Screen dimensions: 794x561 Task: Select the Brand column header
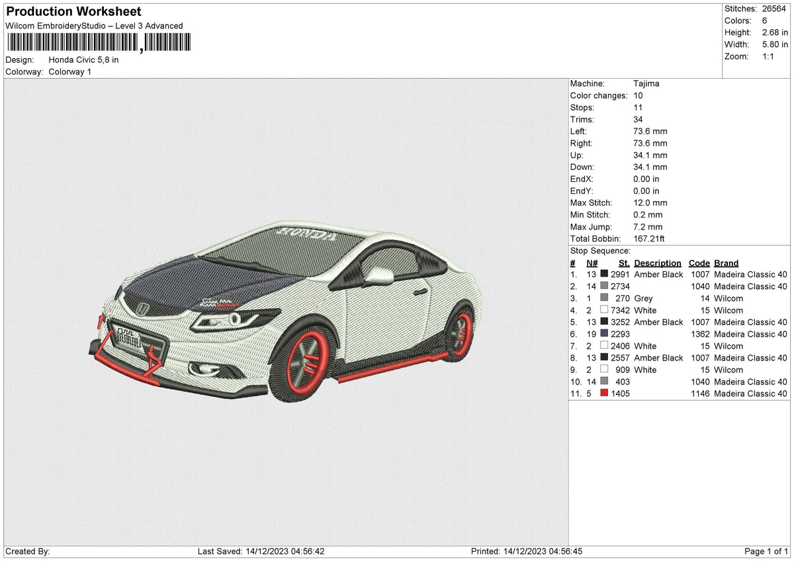726,263
